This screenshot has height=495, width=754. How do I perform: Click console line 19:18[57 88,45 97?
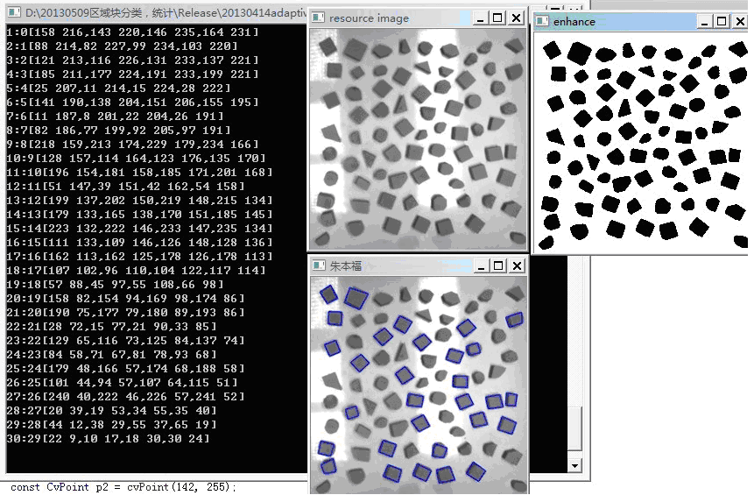(116, 285)
